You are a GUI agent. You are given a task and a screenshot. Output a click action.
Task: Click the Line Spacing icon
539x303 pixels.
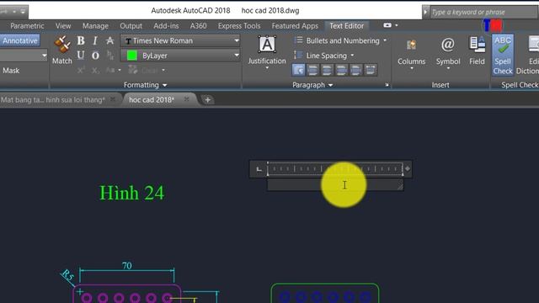[298, 56]
